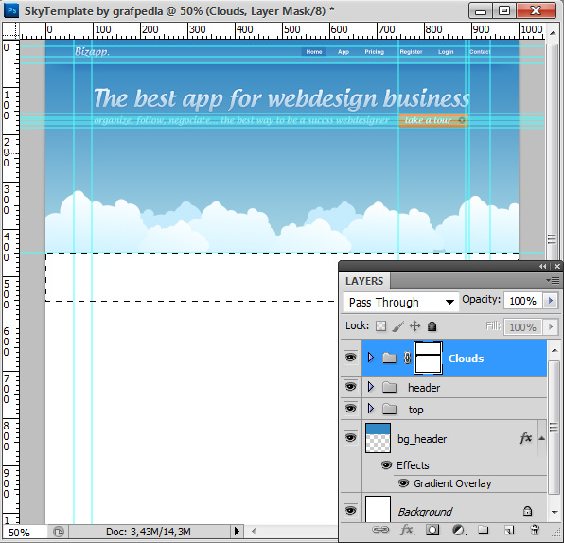This screenshot has width=564, height=543.
Task: Select the LAYERS tab
Action: coord(364,281)
